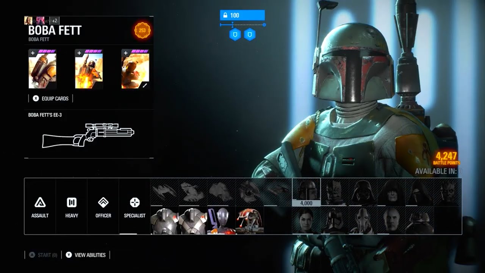
Task: Click the level 253 badge
Action: 142,30
